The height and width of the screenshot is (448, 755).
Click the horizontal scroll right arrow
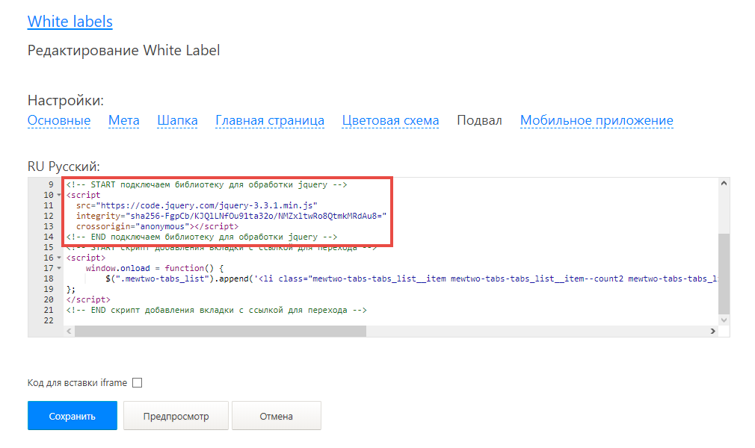[x=713, y=331]
